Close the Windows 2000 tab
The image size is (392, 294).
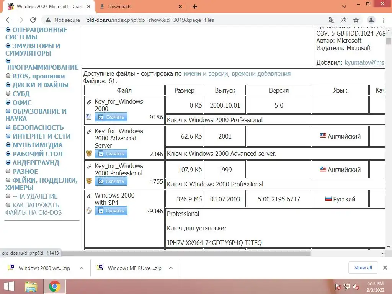click(89, 7)
